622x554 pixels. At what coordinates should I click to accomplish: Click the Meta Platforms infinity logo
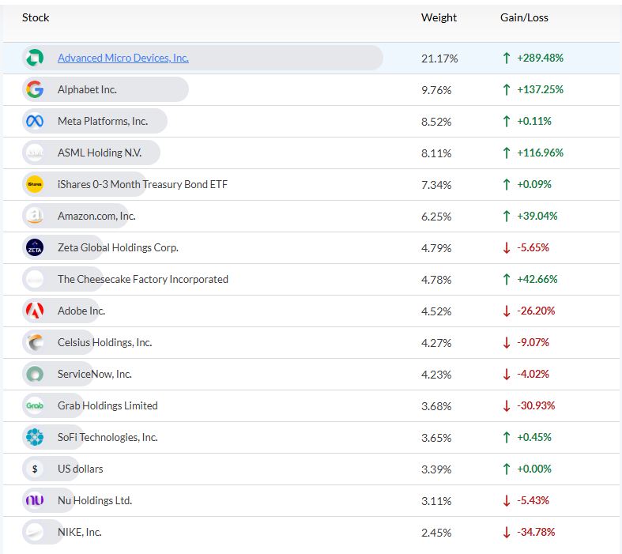click(35, 121)
